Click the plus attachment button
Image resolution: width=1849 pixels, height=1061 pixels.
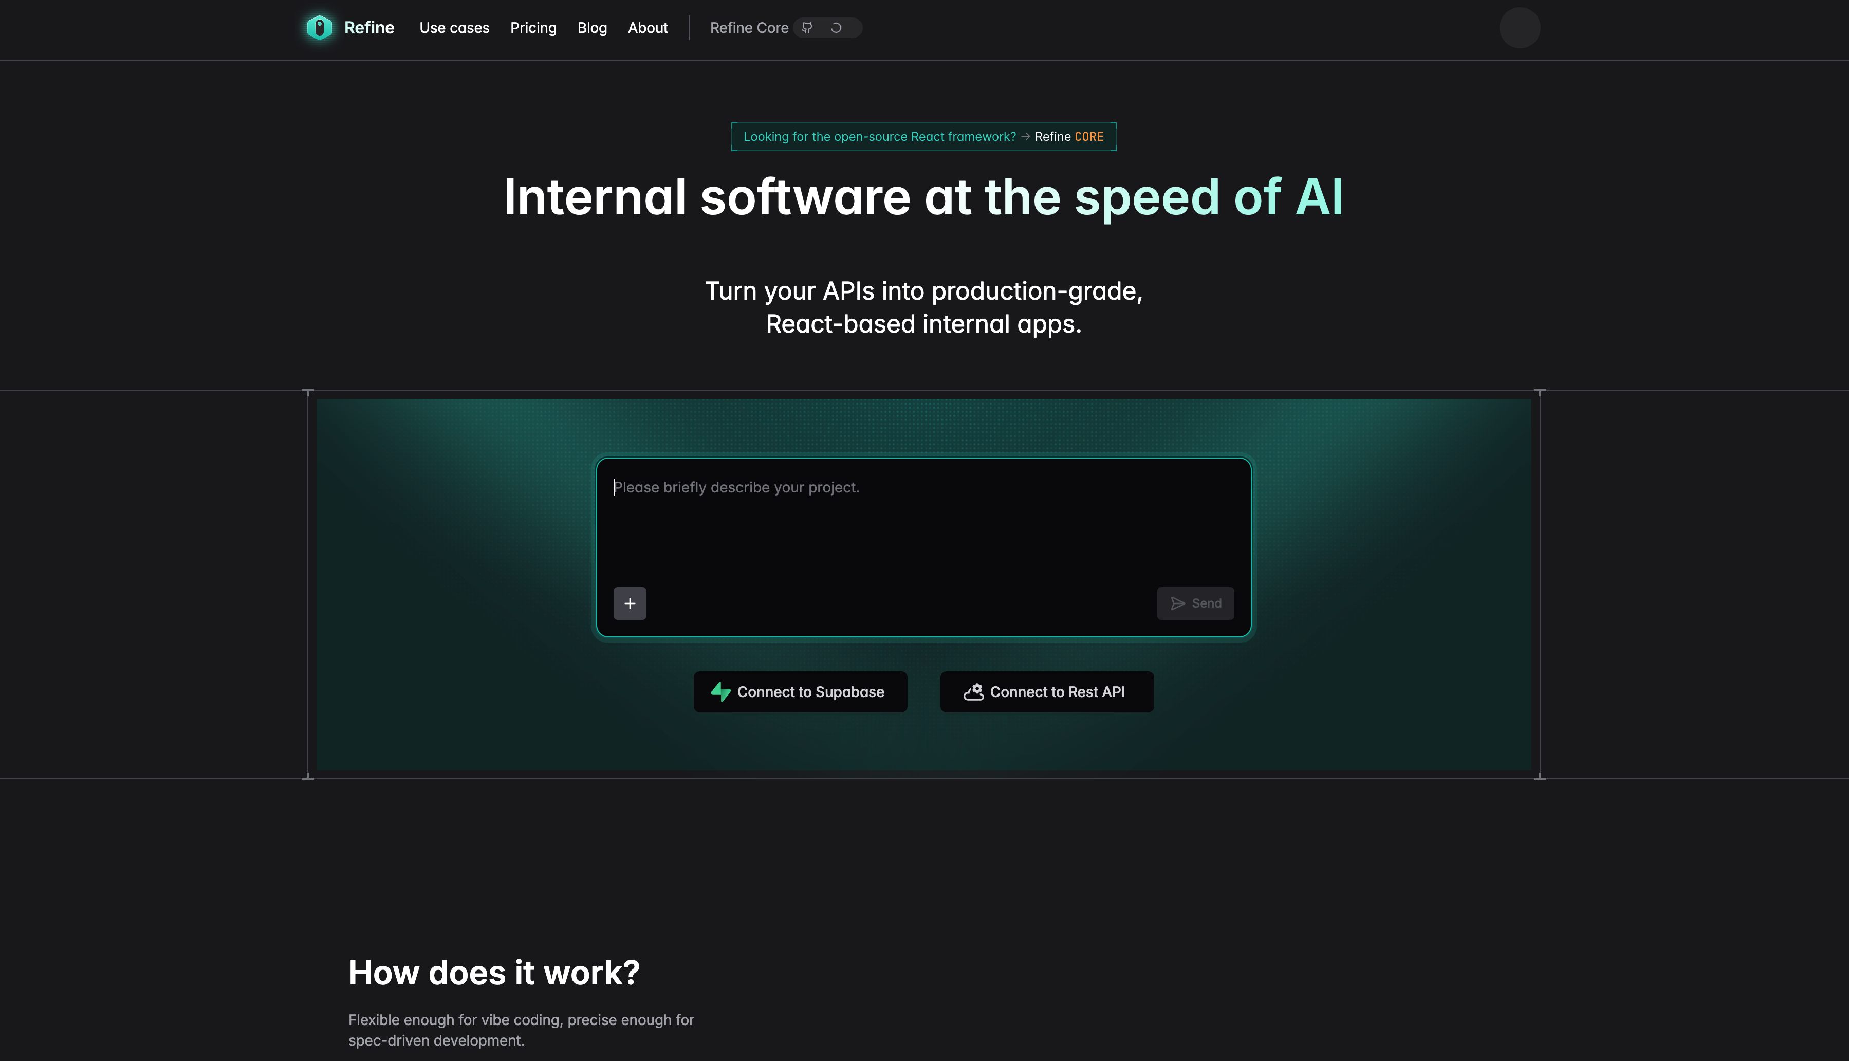tap(630, 603)
